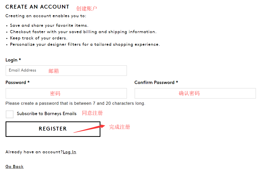Viewport: 258px width, 170px height.
Task: Click the "Already have an account?" text
Action: click(x=34, y=152)
